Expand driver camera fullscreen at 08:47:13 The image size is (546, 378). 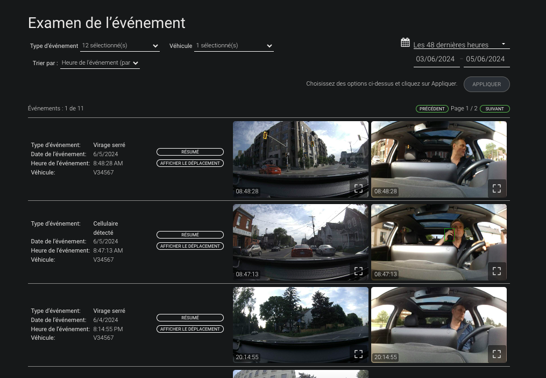[x=497, y=271]
